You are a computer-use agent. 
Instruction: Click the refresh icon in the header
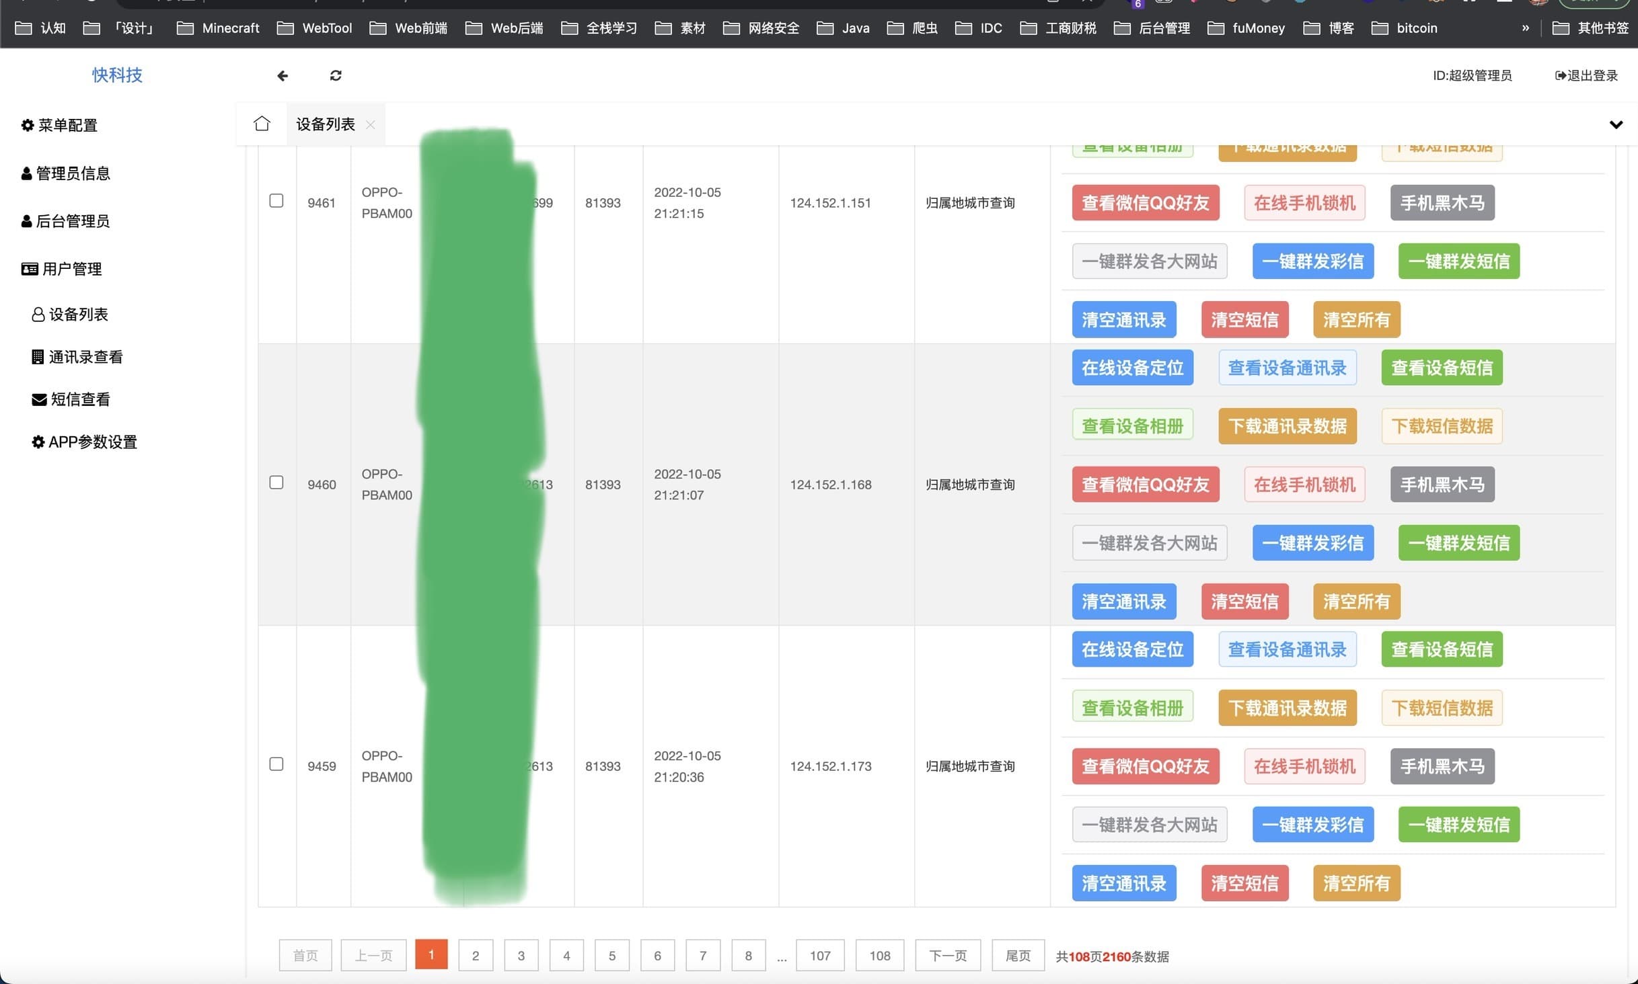pos(336,76)
